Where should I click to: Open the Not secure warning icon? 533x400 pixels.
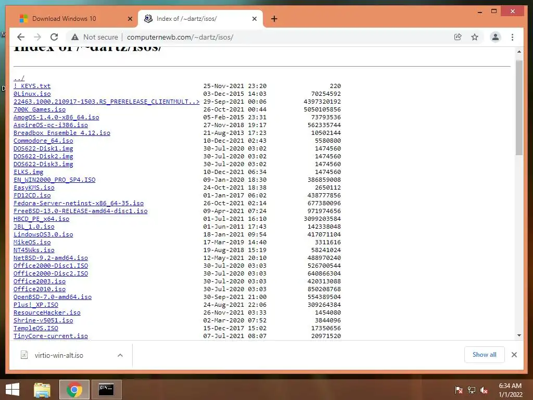(x=75, y=37)
